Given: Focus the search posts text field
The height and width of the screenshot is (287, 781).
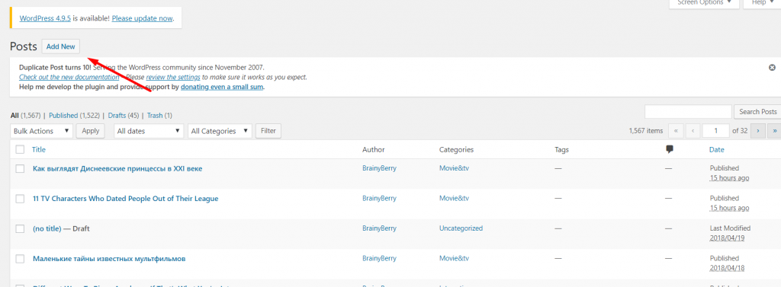Looking at the screenshot, I should tap(688, 112).
